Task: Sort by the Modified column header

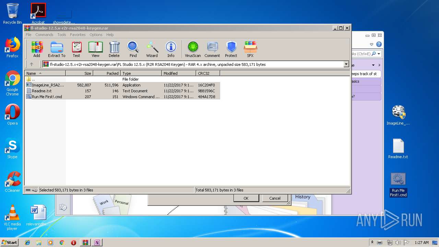Action: coord(179,73)
